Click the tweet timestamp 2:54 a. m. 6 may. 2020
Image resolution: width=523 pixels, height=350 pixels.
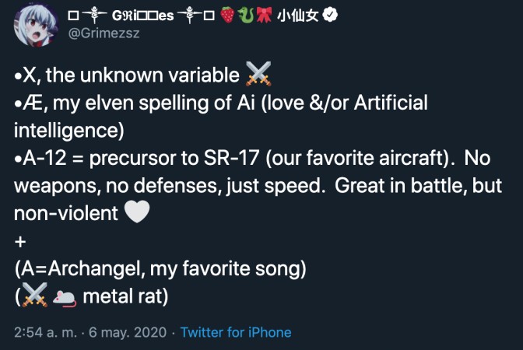point(90,332)
